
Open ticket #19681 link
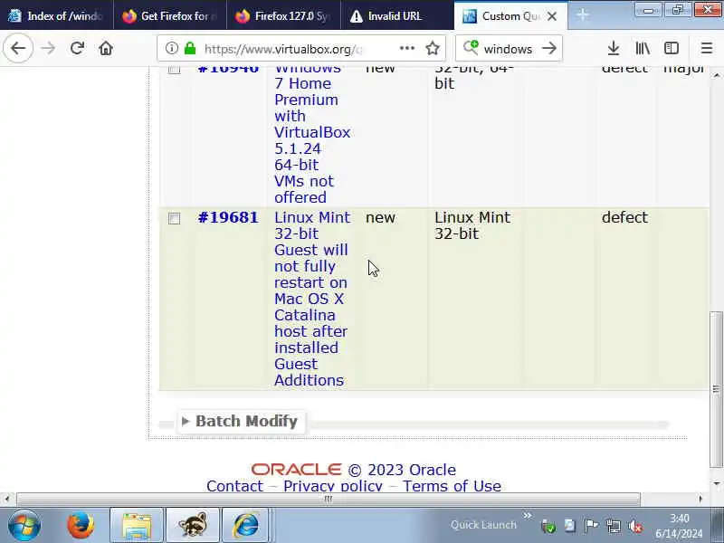(228, 217)
